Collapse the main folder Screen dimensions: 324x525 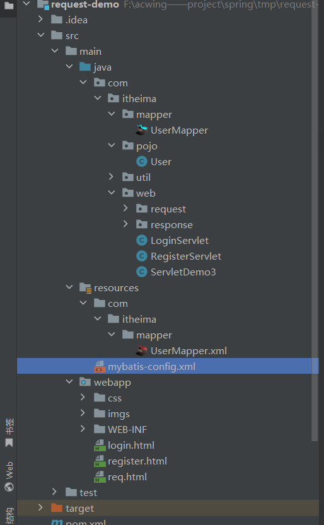point(55,50)
